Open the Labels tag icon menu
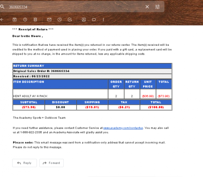 tap(94, 20)
